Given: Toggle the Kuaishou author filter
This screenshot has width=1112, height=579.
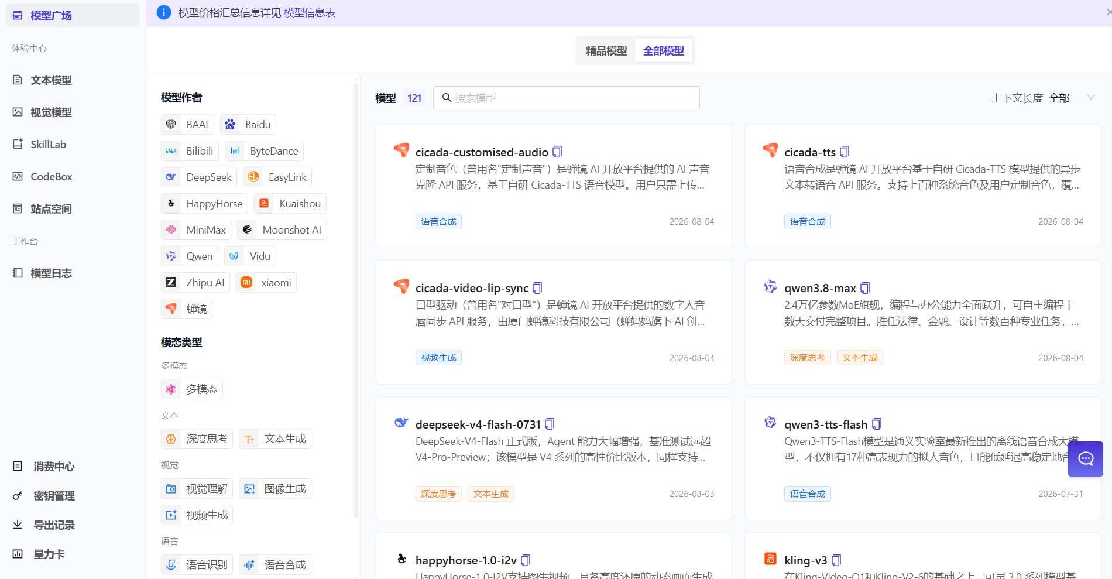Looking at the screenshot, I should coord(290,203).
